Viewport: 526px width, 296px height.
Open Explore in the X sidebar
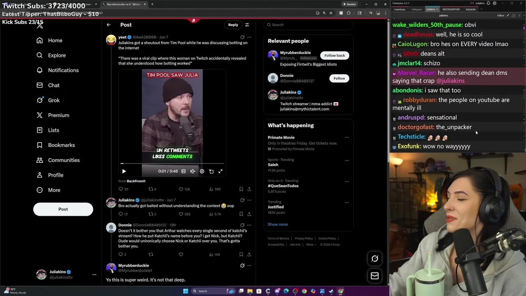(51, 55)
